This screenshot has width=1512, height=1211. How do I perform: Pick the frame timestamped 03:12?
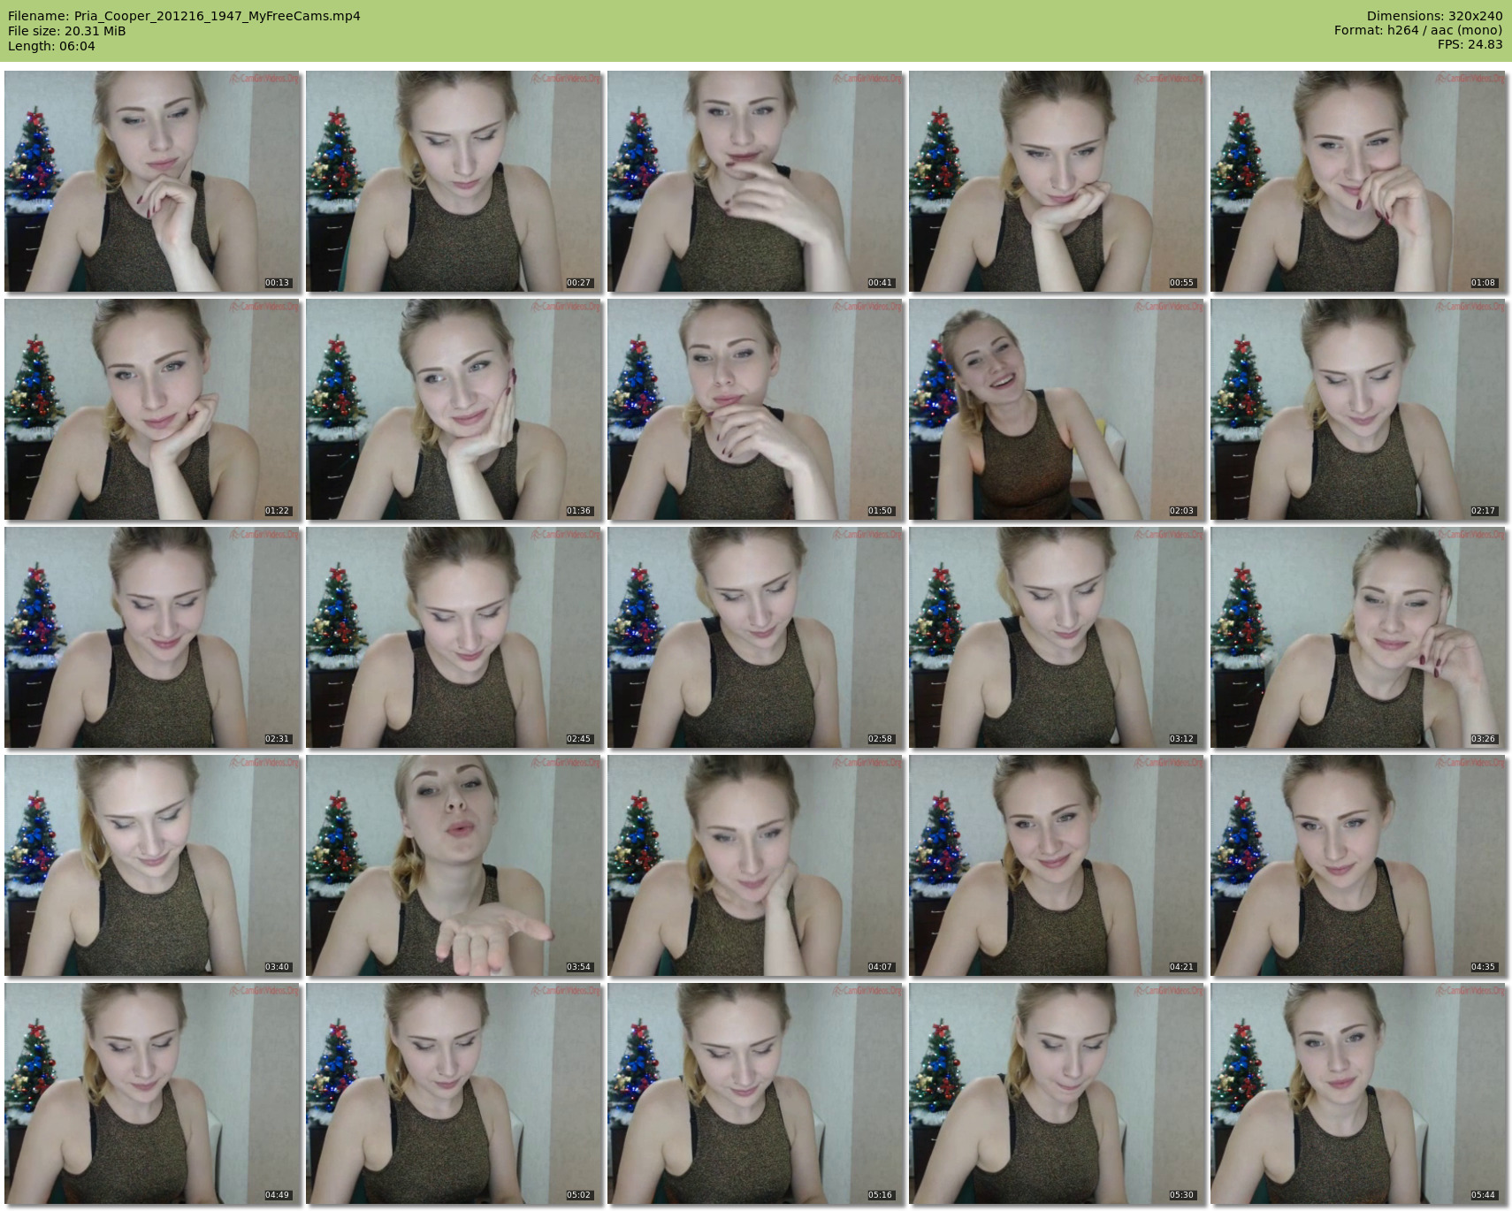(x=1058, y=637)
